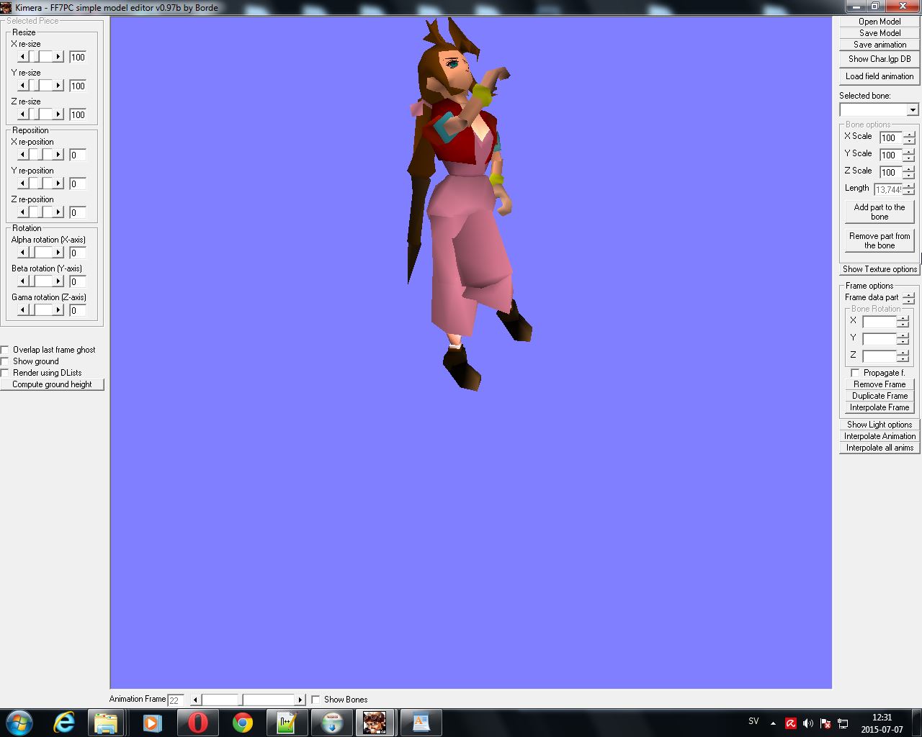Toggle the Show Bones checkbox
Viewport: 922px width, 737px height.
coord(315,700)
